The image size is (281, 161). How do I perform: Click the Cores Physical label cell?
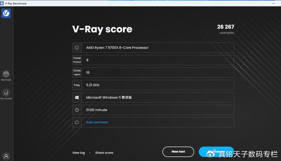point(77,60)
